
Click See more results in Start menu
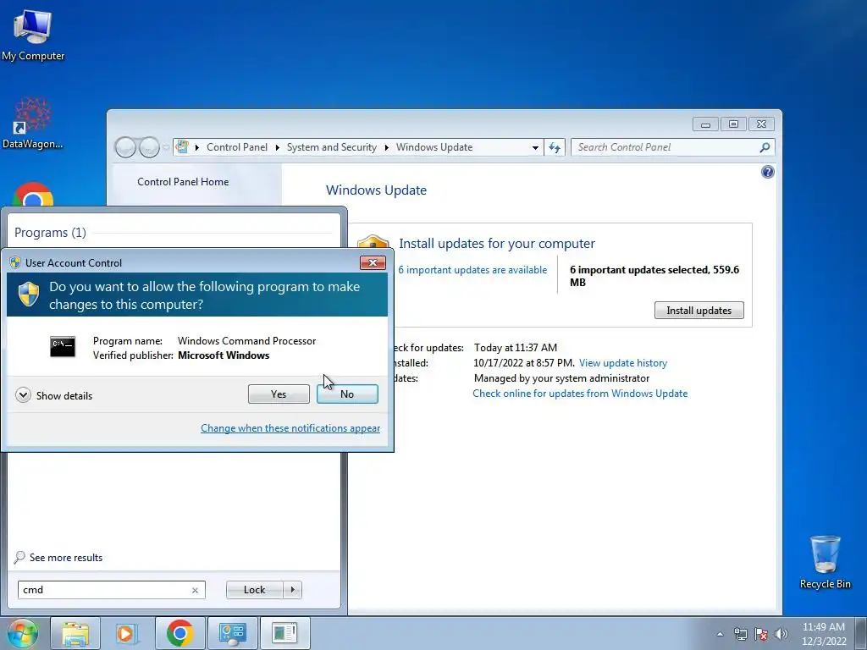pos(58,558)
